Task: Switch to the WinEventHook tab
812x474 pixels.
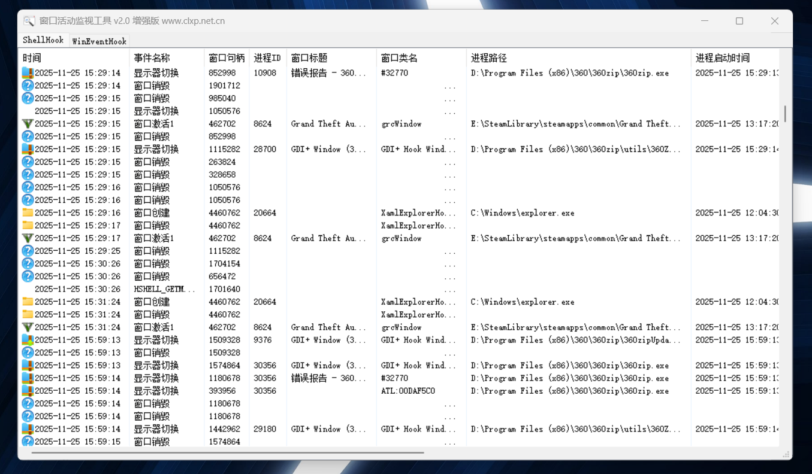Action: click(x=99, y=41)
